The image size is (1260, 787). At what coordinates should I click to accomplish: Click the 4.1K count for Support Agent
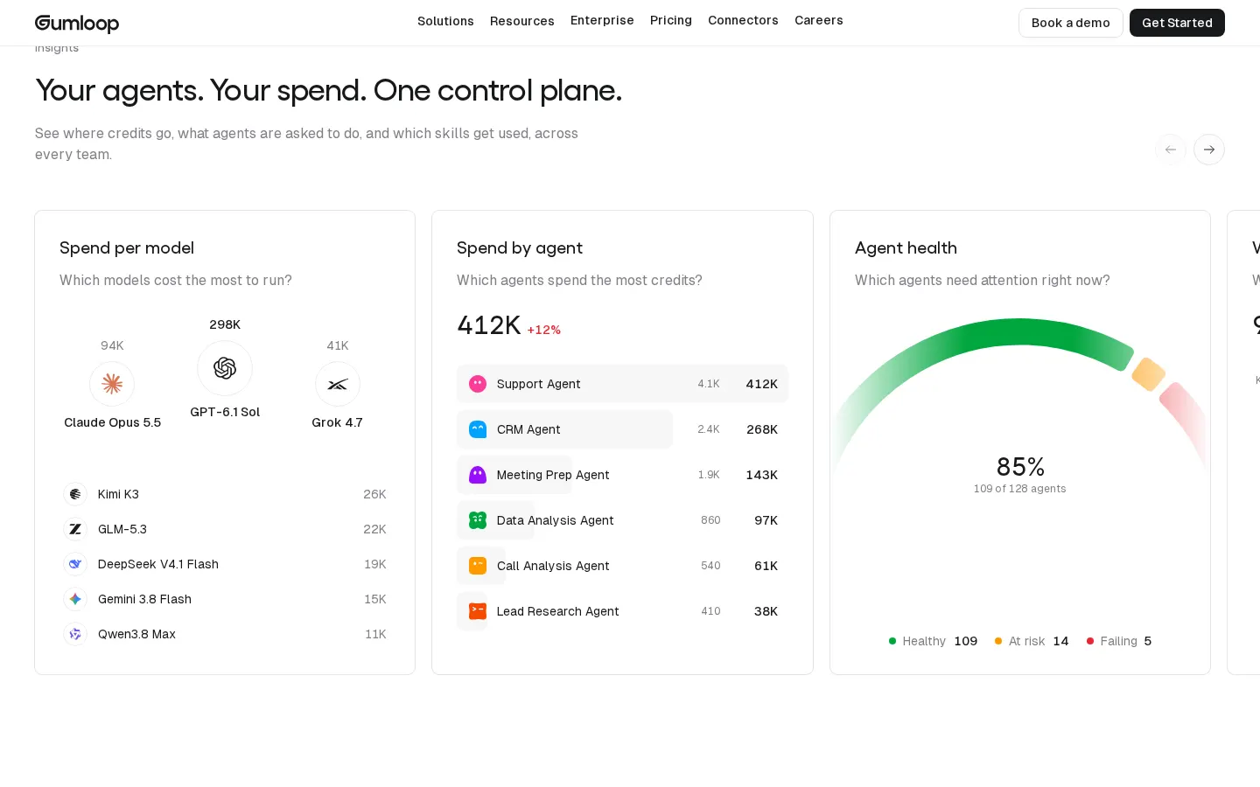[x=709, y=384]
